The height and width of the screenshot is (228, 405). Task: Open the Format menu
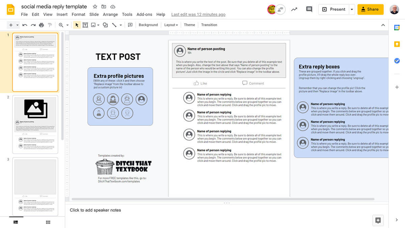tap(78, 15)
